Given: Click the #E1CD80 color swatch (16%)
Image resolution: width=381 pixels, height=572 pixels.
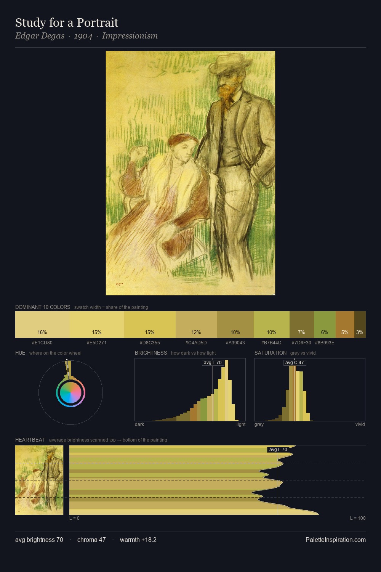Looking at the screenshot, I should [42, 325].
